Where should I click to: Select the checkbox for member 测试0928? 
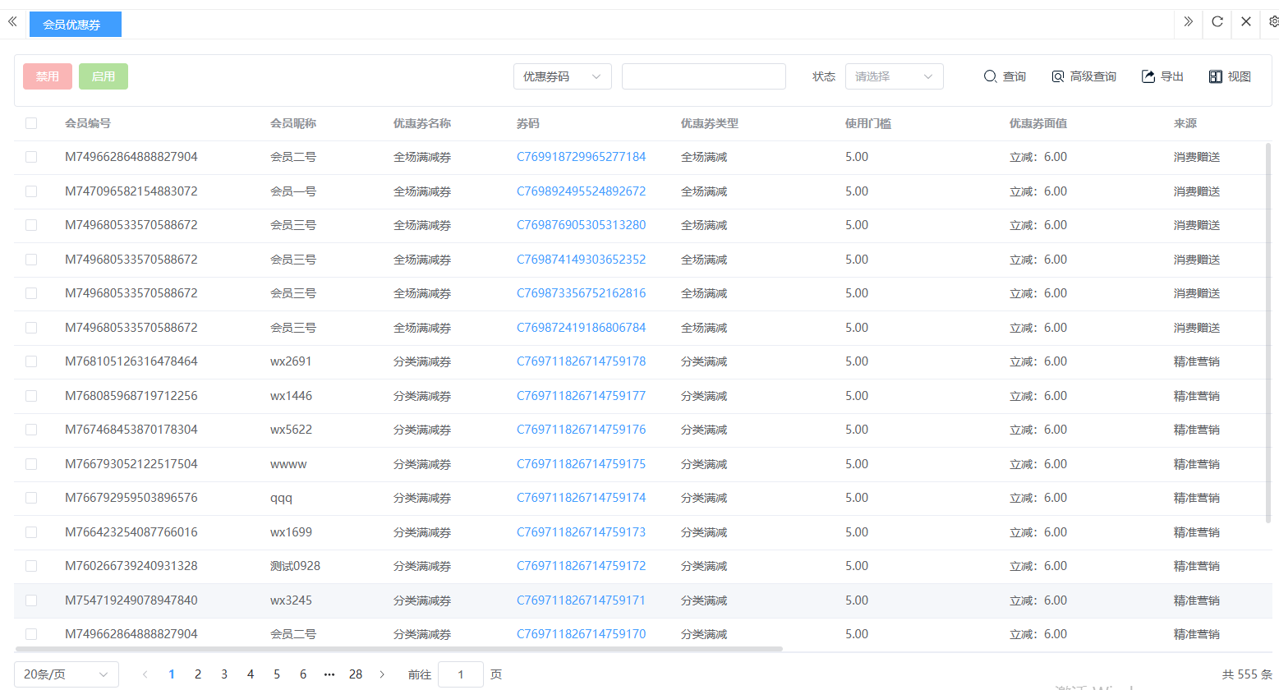31,566
